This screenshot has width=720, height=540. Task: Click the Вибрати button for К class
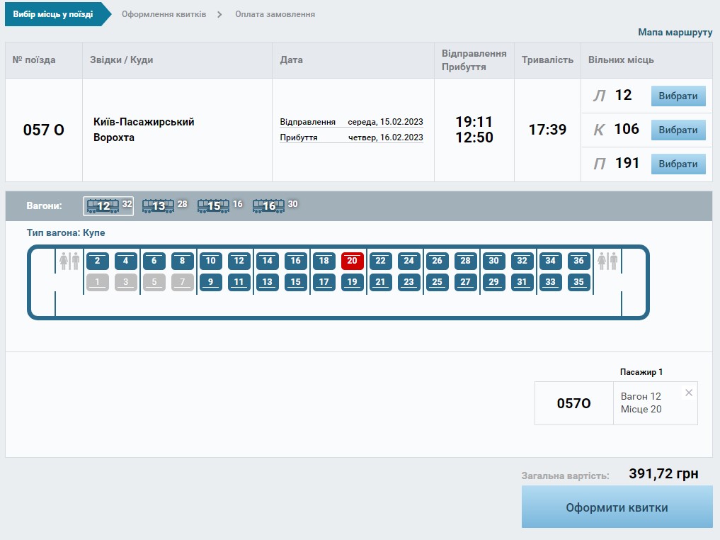678,130
